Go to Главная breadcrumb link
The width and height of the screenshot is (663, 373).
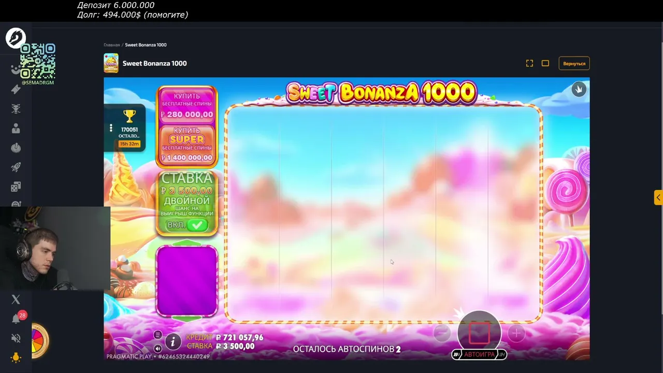point(111,45)
